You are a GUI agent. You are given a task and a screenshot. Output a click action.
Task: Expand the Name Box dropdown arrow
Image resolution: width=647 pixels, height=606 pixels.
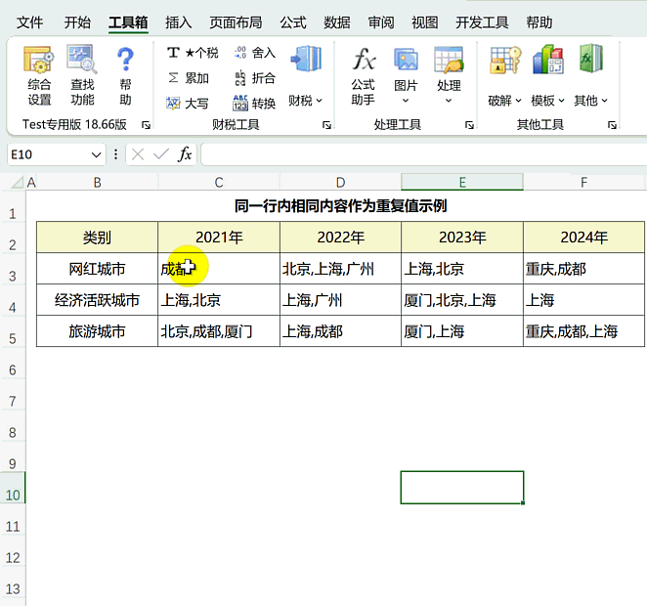(96, 154)
